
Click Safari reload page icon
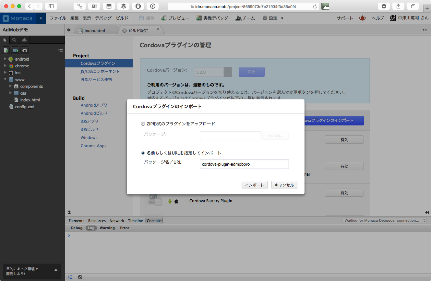click(x=315, y=6)
